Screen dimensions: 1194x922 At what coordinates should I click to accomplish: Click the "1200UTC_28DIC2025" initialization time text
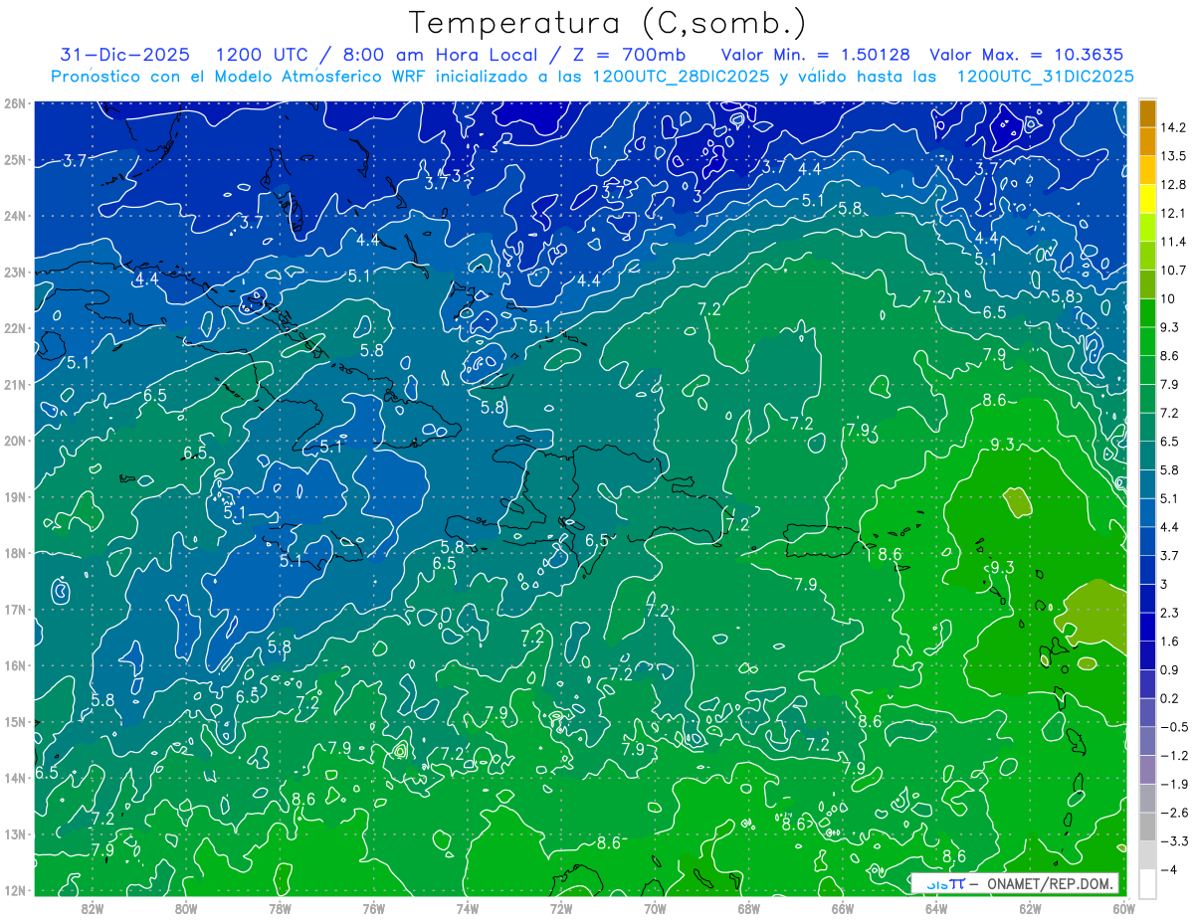pos(680,77)
